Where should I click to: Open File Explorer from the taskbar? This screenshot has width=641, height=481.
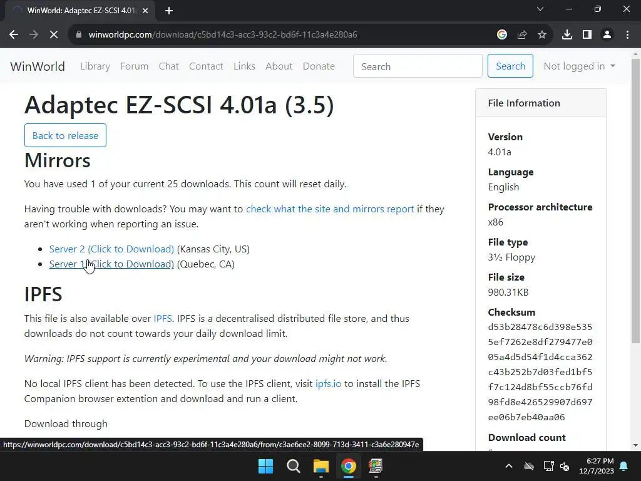(321, 466)
